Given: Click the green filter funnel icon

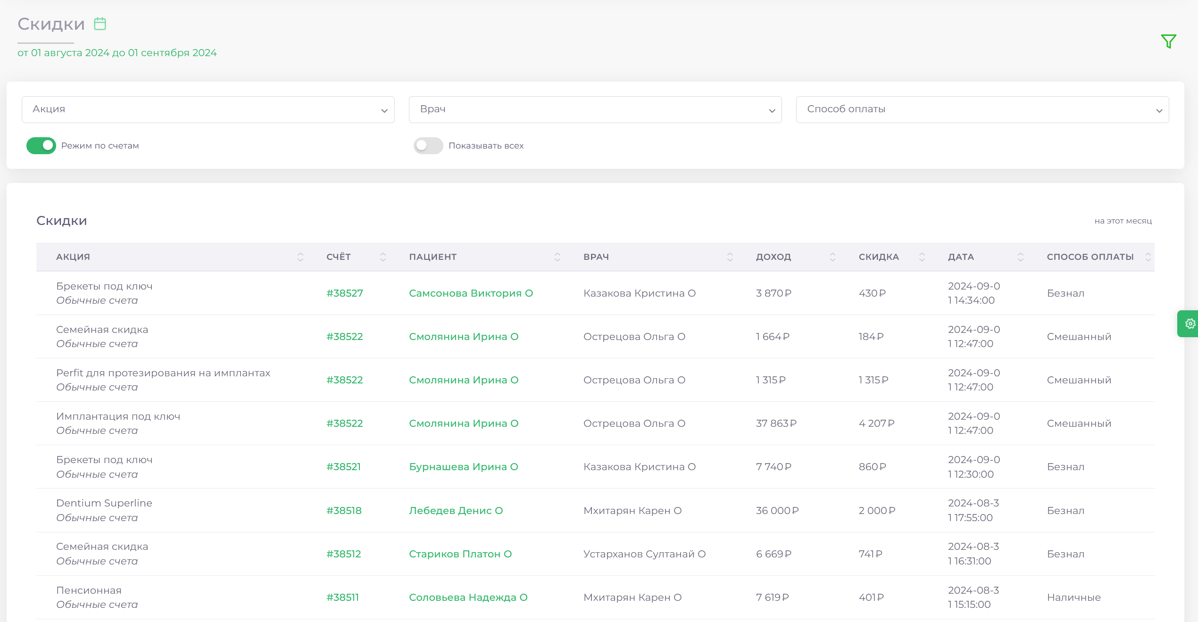Looking at the screenshot, I should pyautogui.click(x=1168, y=41).
